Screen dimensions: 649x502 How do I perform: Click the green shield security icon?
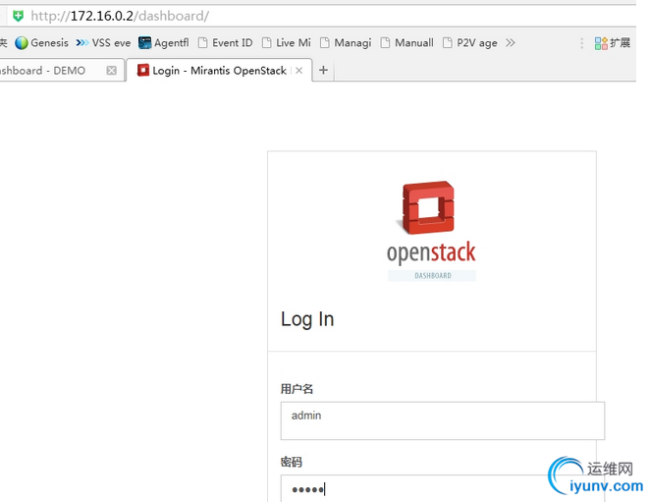pos(19,16)
